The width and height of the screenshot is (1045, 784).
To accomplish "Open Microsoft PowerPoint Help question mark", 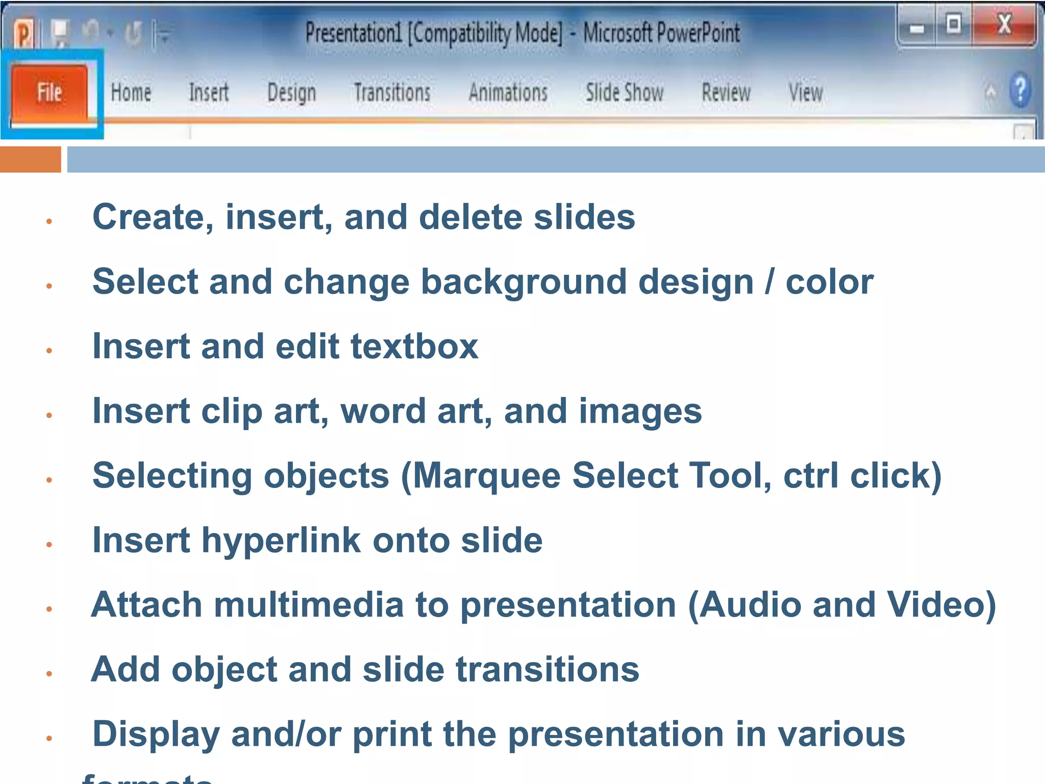I will pos(1020,91).
